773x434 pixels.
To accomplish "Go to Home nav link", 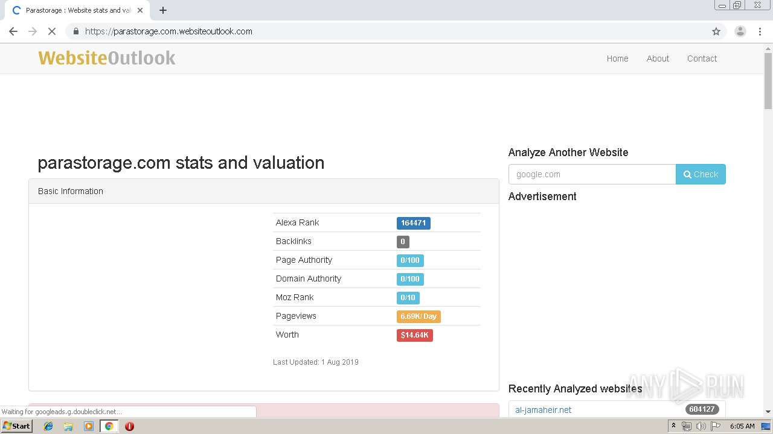I will [617, 58].
